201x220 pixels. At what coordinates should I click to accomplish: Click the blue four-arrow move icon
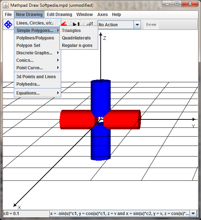point(8,25)
